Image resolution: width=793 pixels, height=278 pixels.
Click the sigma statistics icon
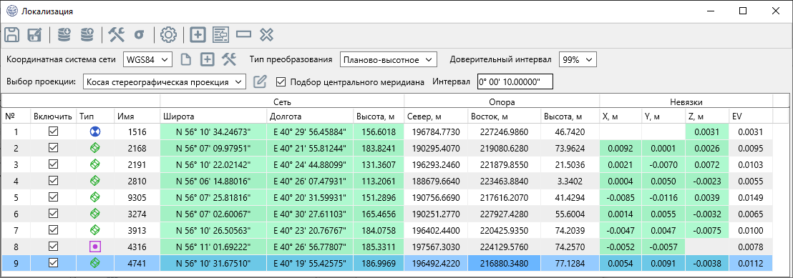pos(139,35)
